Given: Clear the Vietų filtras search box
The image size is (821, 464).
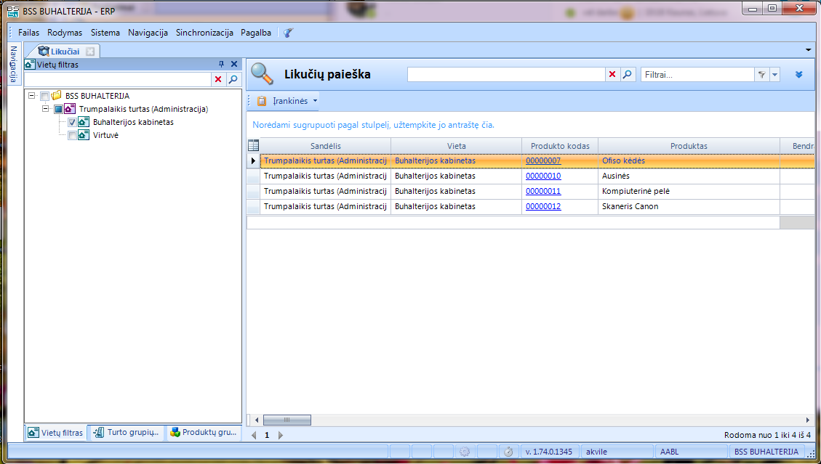Looking at the screenshot, I should coord(218,80).
